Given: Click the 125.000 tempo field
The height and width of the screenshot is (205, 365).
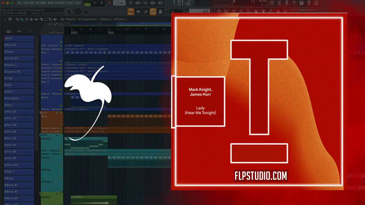Looking at the screenshot, I should pos(119,3).
